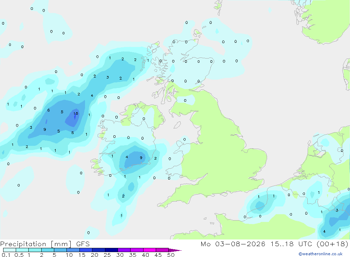
Task: Click the '6' precipitation value over the Atlantic
Action: click(x=48, y=110)
